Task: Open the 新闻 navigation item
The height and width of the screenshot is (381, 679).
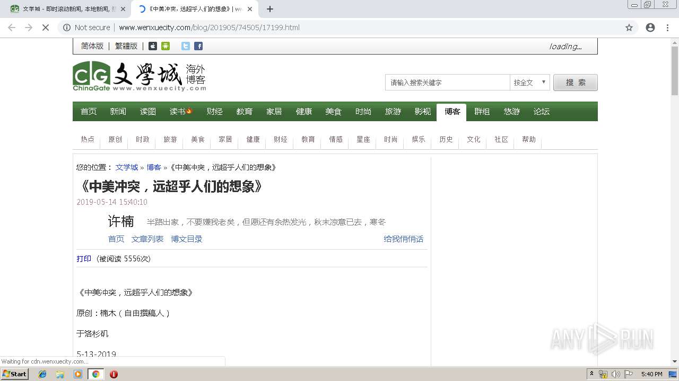Action: coord(118,112)
